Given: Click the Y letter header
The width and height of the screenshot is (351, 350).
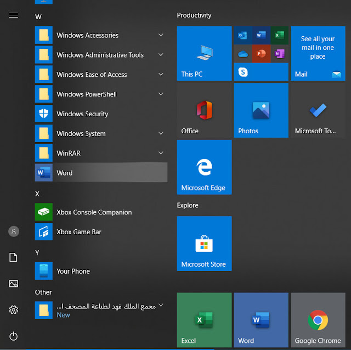Looking at the screenshot, I should [37, 253].
